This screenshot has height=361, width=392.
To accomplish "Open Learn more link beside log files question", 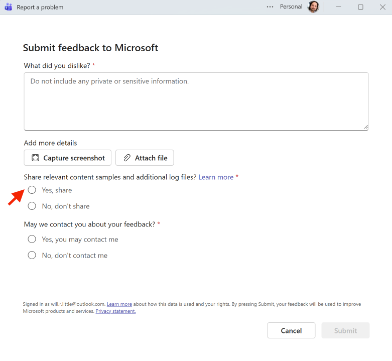I will [x=216, y=177].
